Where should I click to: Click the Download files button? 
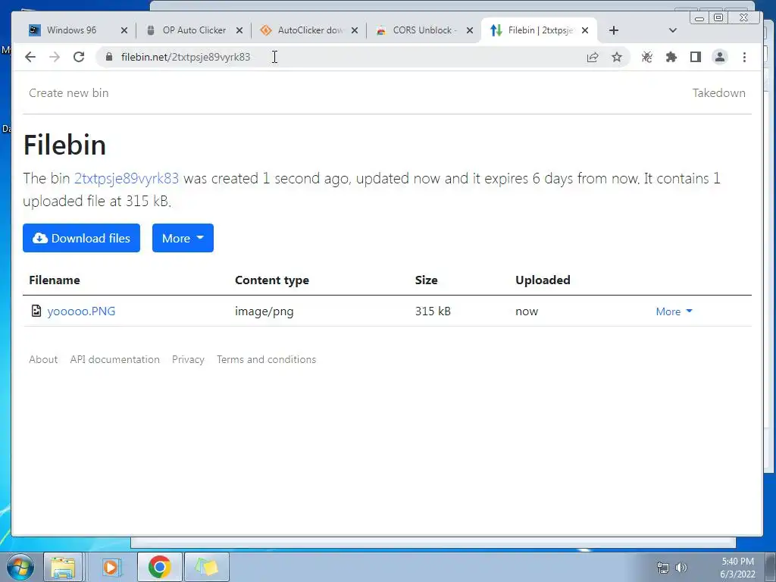81,238
